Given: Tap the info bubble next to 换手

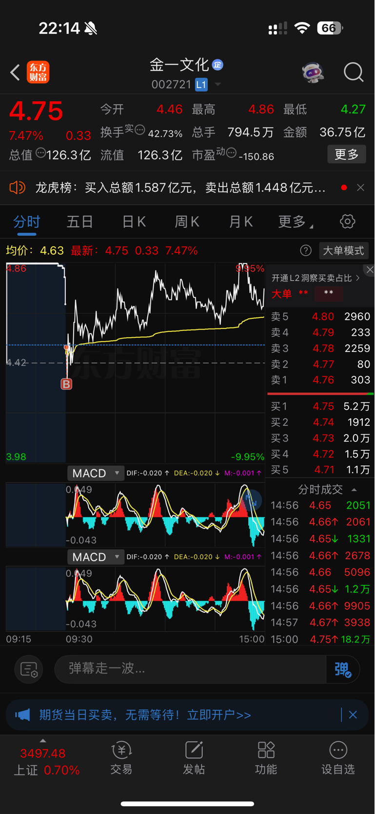Looking at the screenshot, I should tap(140, 130).
